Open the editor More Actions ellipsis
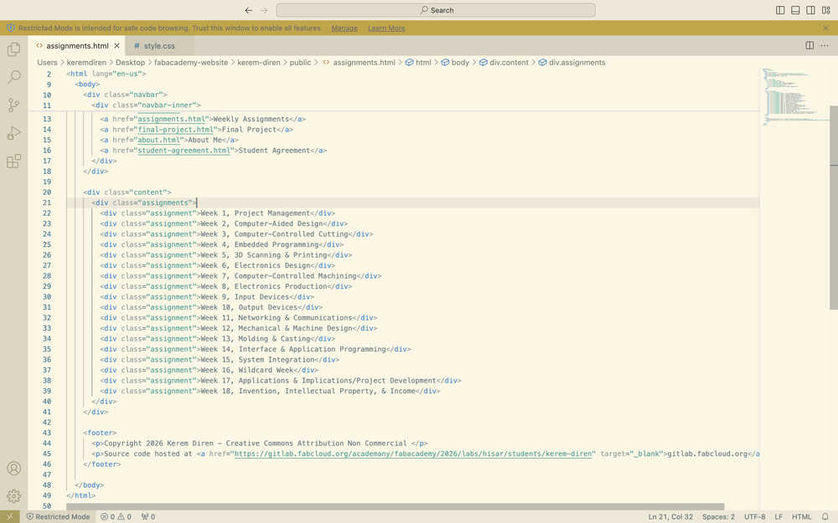 pyautogui.click(x=825, y=45)
